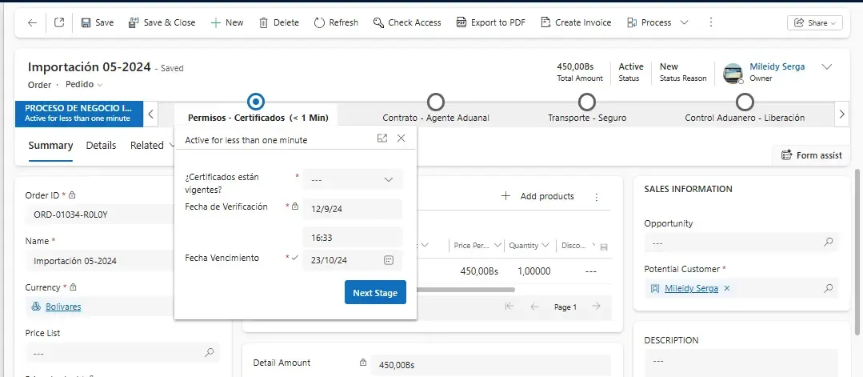Open the more commands overflow menu
The height and width of the screenshot is (377, 863).
[x=711, y=22]
